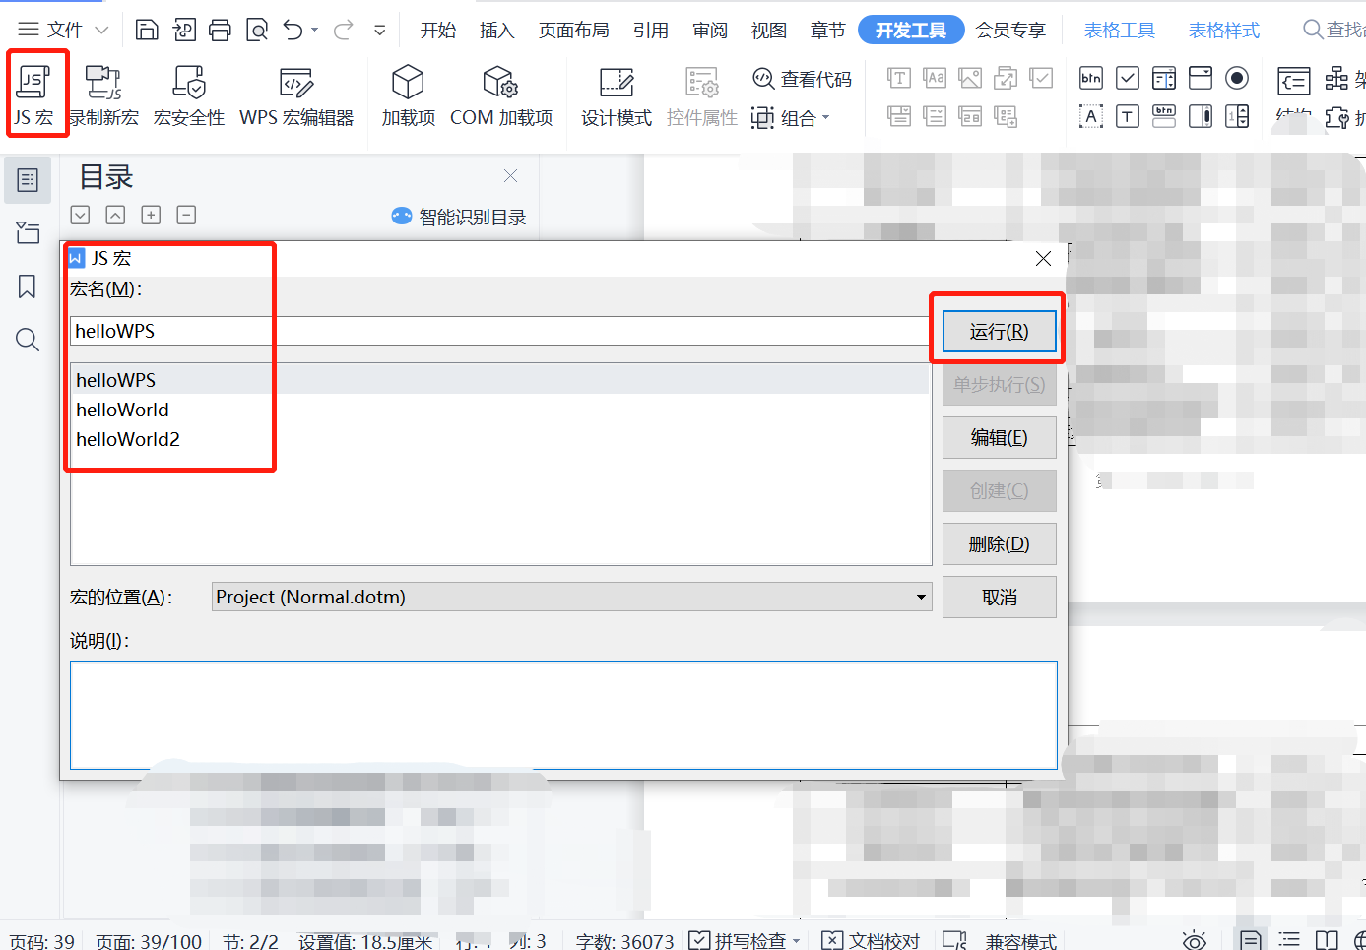This screenshot has width=1366, height=950.
Task: Open the 加载项 add-ins button
Action: [x=408, y=95]
